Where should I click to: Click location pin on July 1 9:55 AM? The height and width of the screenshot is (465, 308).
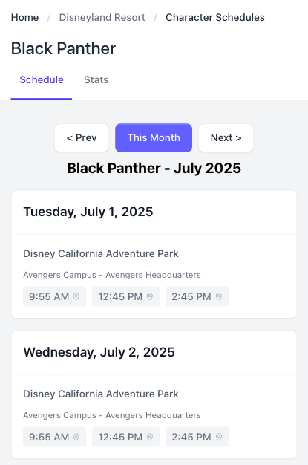(76, 296)
